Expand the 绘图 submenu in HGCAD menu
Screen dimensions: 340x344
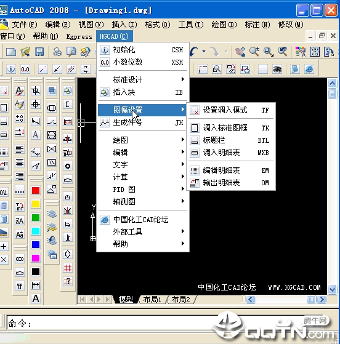[x=143, y=140]
